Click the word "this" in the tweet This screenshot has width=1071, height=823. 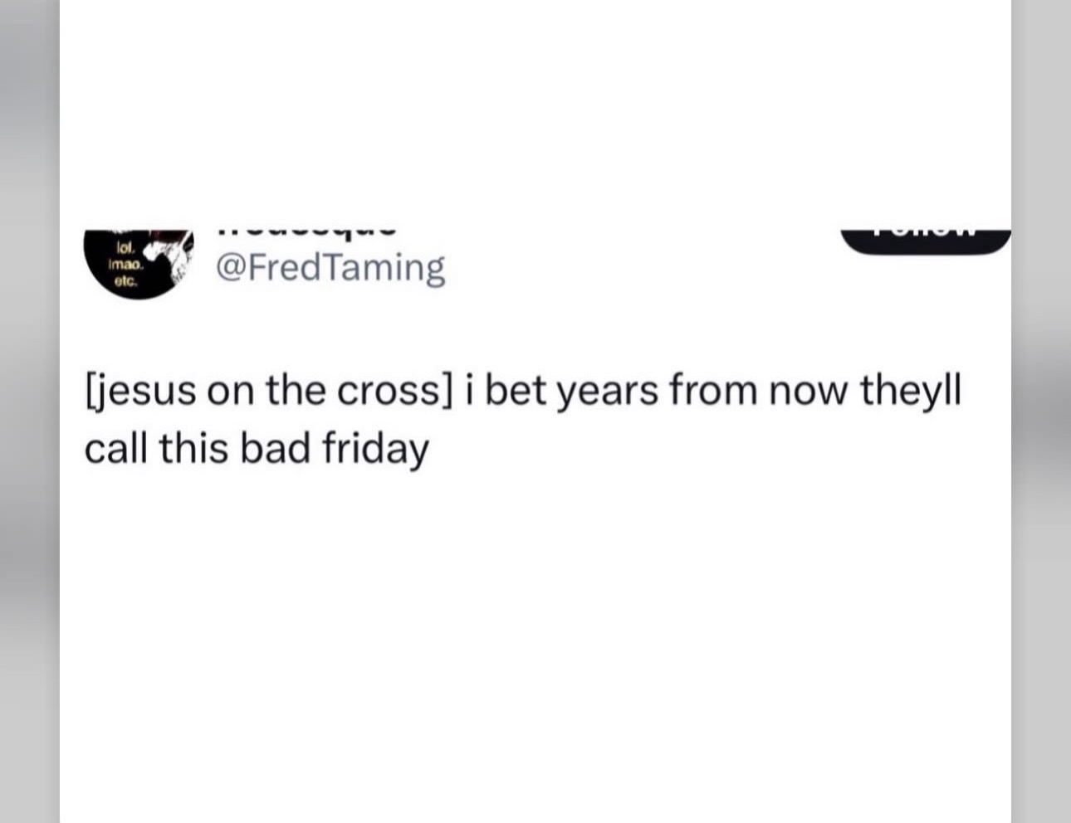(x=193, y=448)
